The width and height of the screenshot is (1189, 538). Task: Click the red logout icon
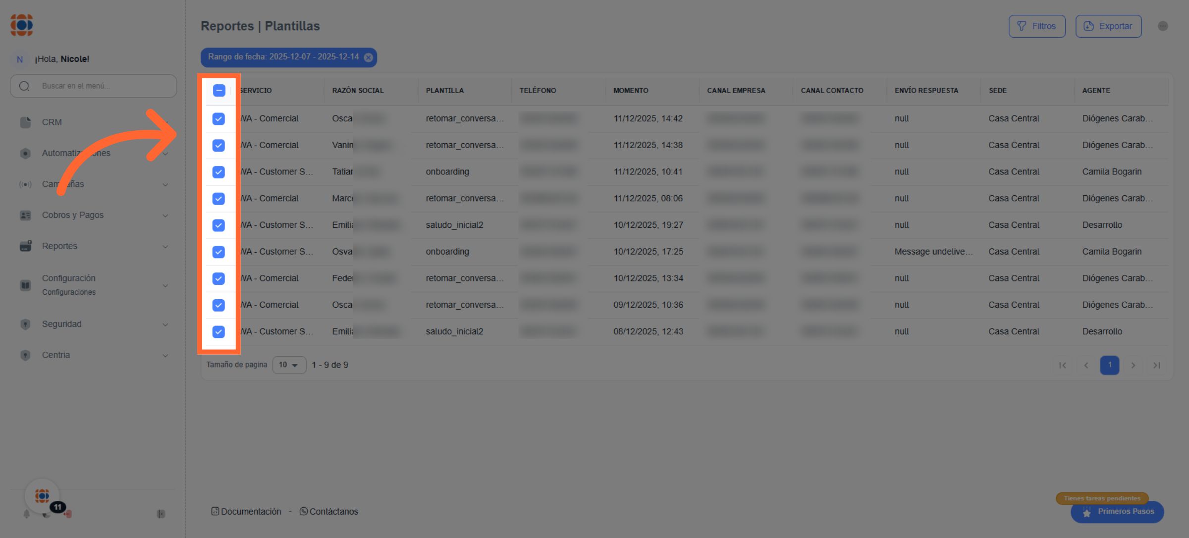(68, 514)
